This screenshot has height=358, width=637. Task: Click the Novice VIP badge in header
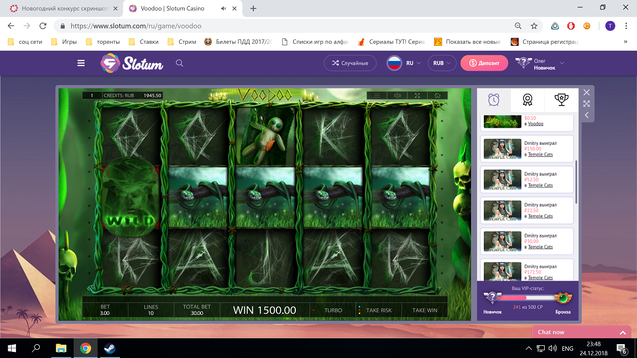tap(523, 63)
